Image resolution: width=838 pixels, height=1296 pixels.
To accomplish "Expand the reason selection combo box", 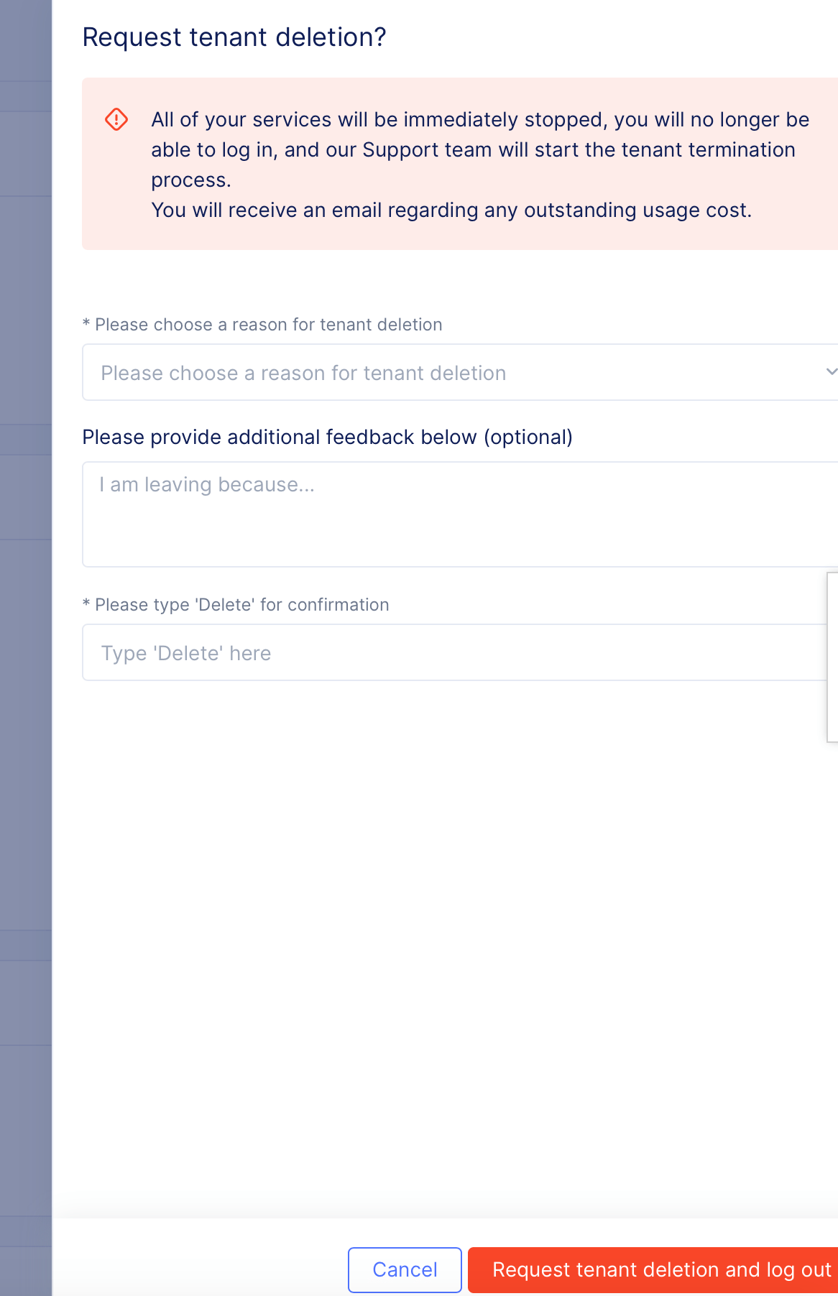I will (460, 372).
